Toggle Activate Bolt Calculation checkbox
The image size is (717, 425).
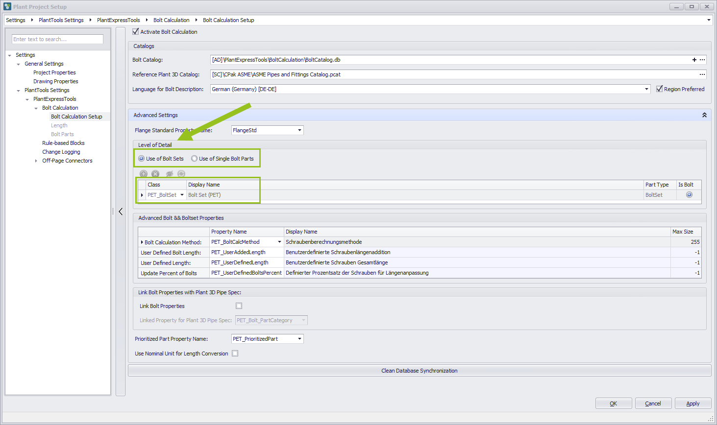coord(136,31)
